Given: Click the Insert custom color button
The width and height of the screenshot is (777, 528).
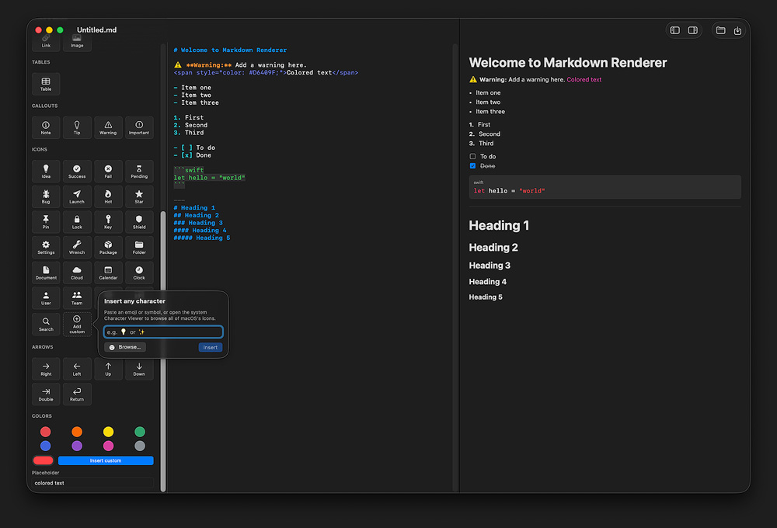Looking at the screenshot, I should pos(106,460).
